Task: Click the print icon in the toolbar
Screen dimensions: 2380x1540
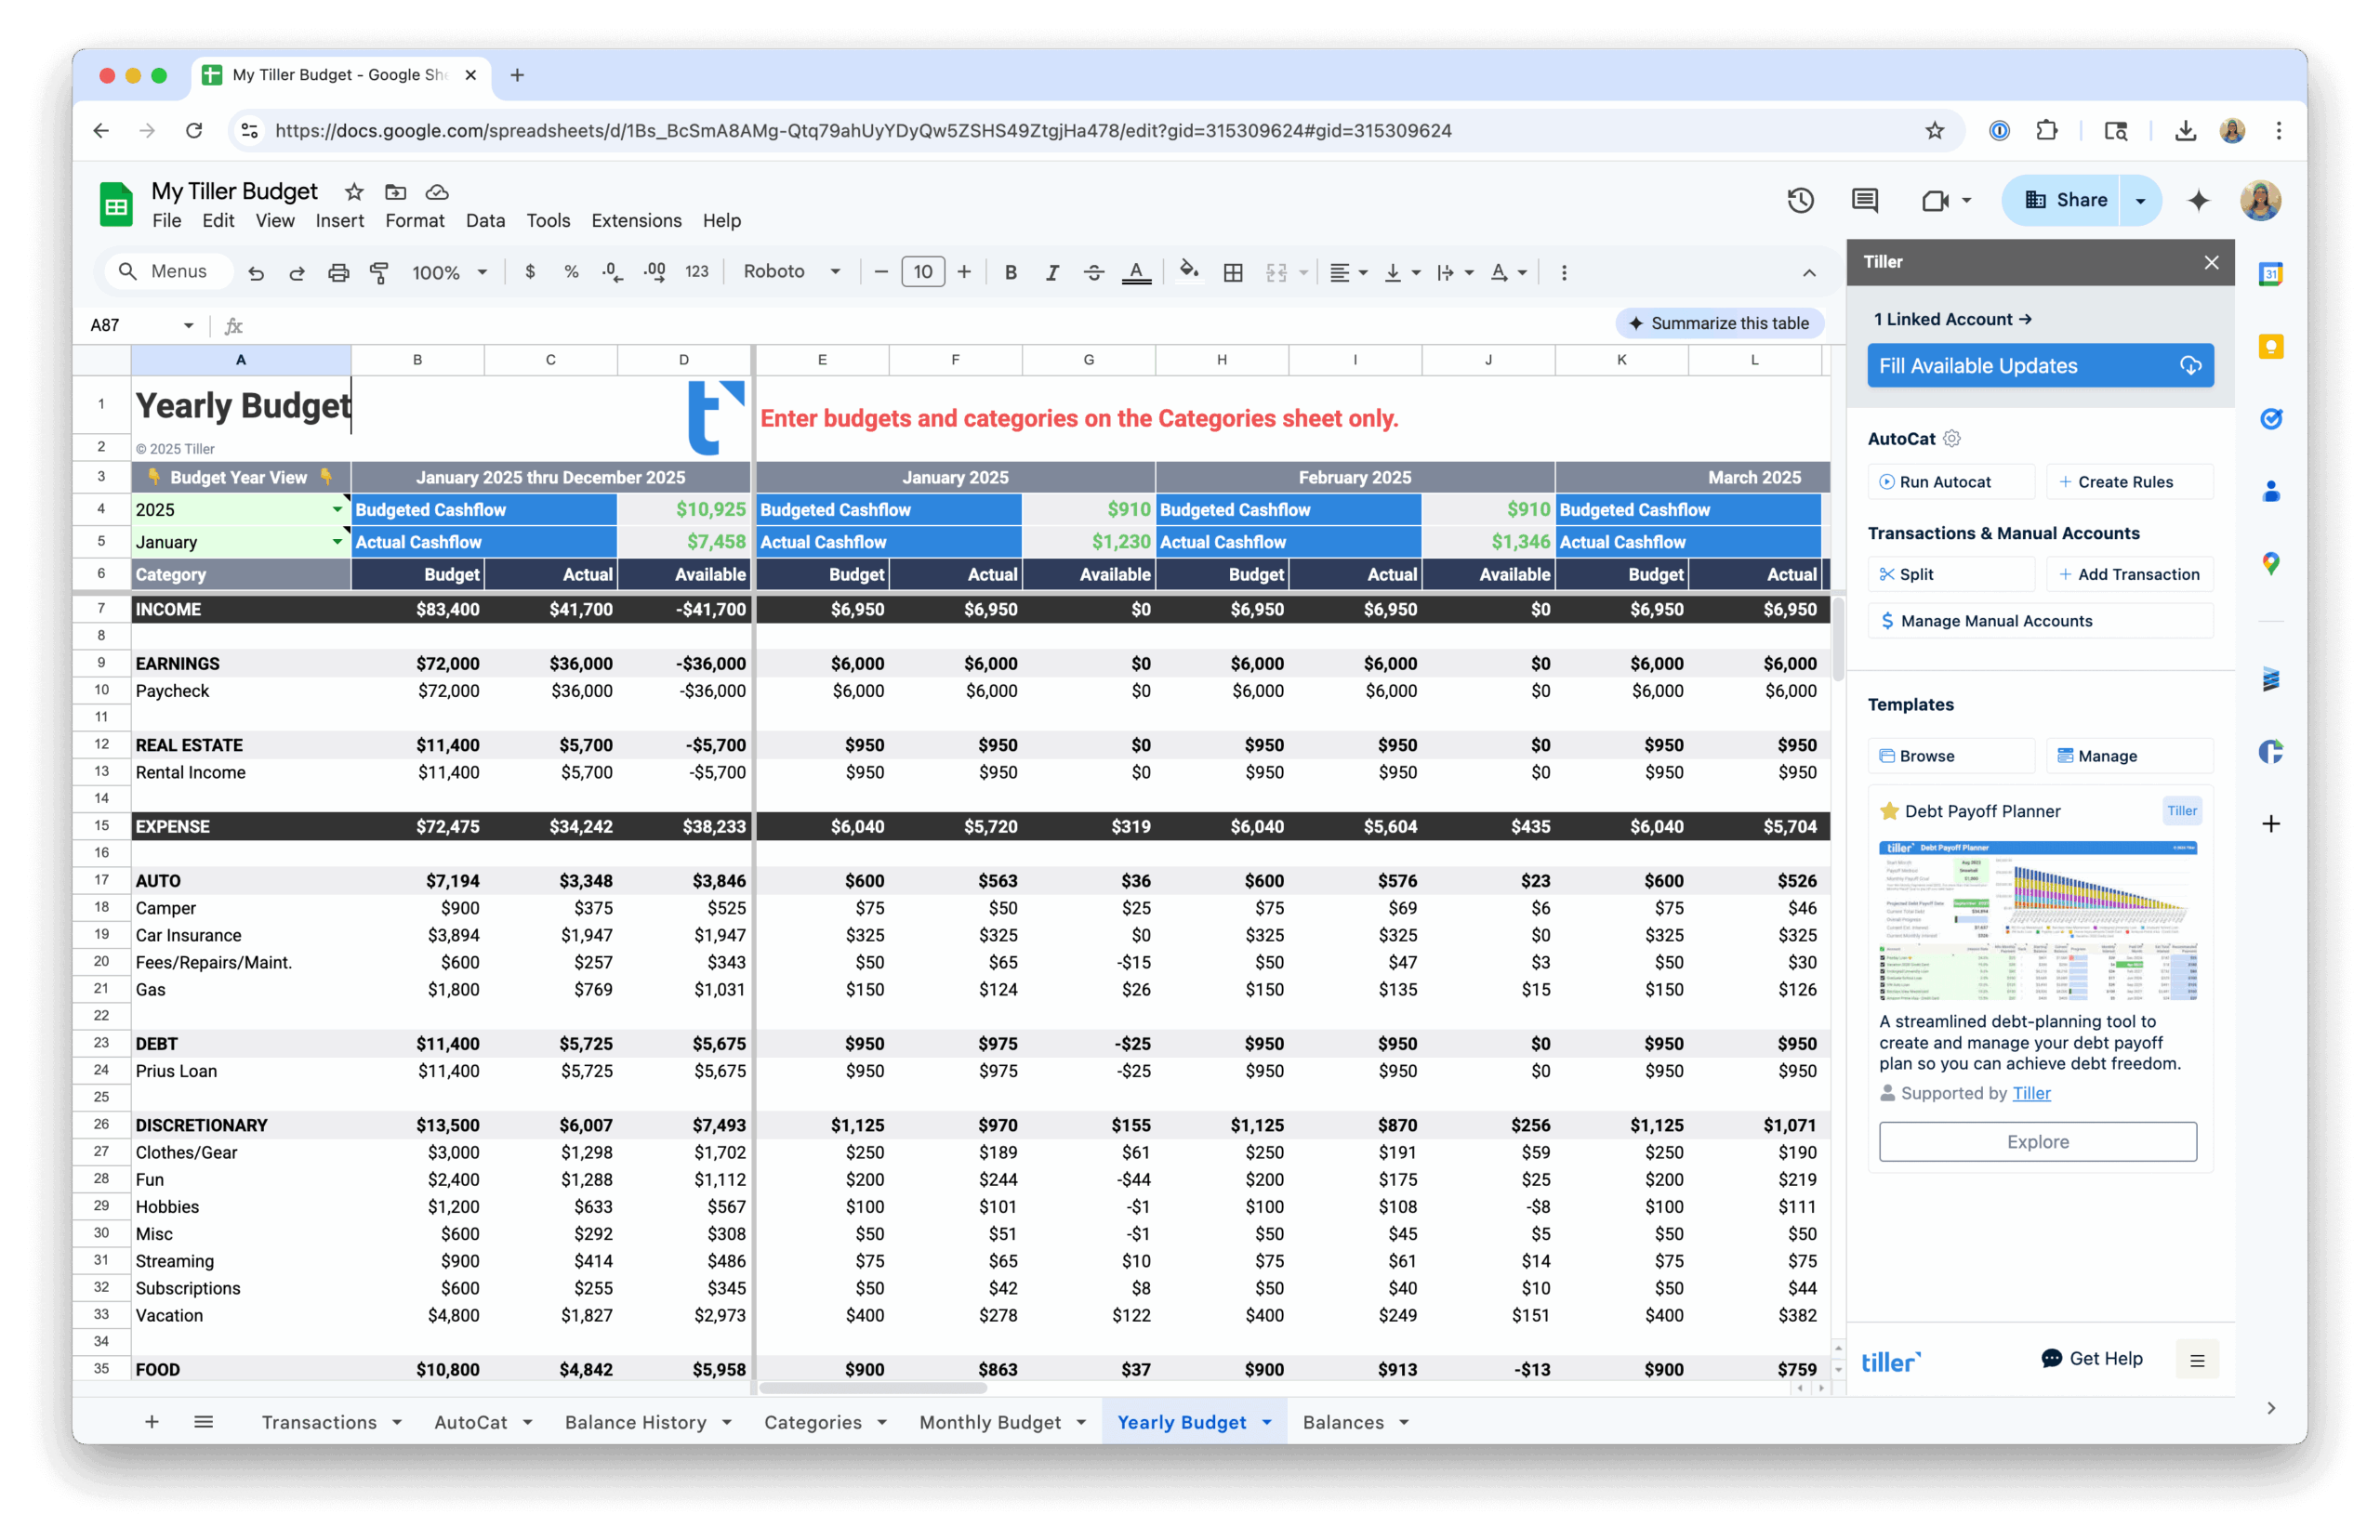Action: click(339, 271)
